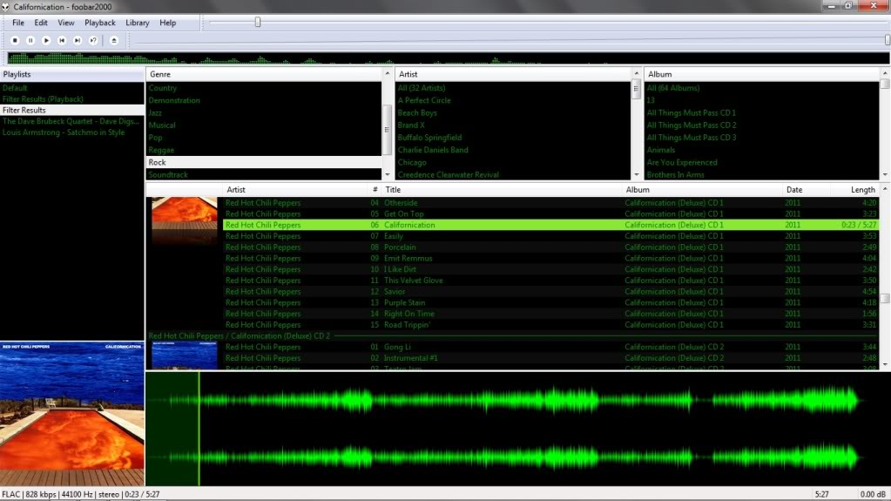Pause the current track

[x=30, y=40]
